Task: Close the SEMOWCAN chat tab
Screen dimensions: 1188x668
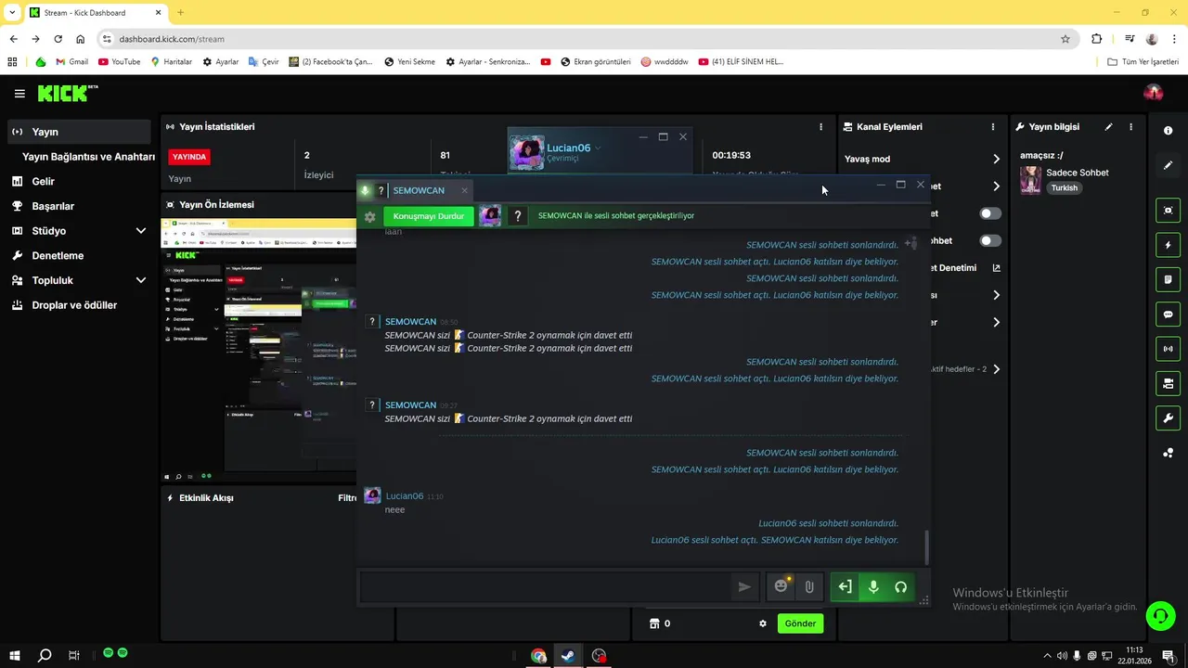Action: 464,190
